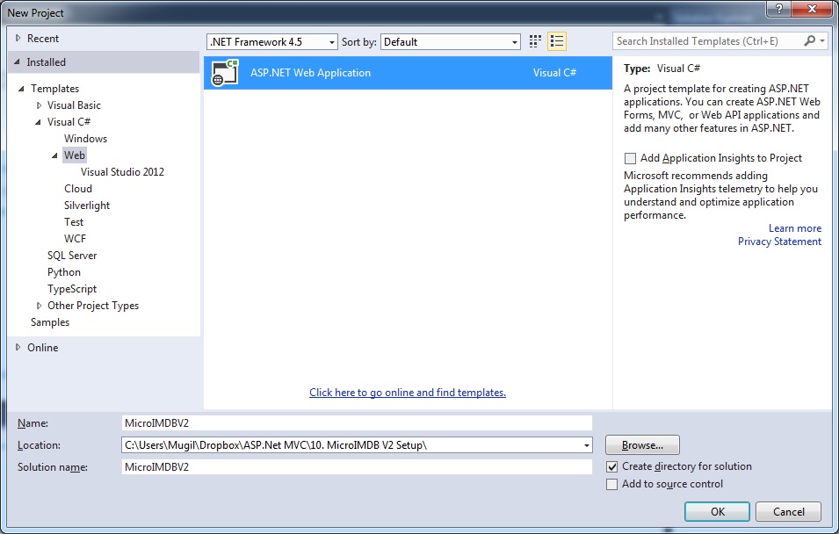
Task: Open the Learn more link
Action: click(794, 228)
